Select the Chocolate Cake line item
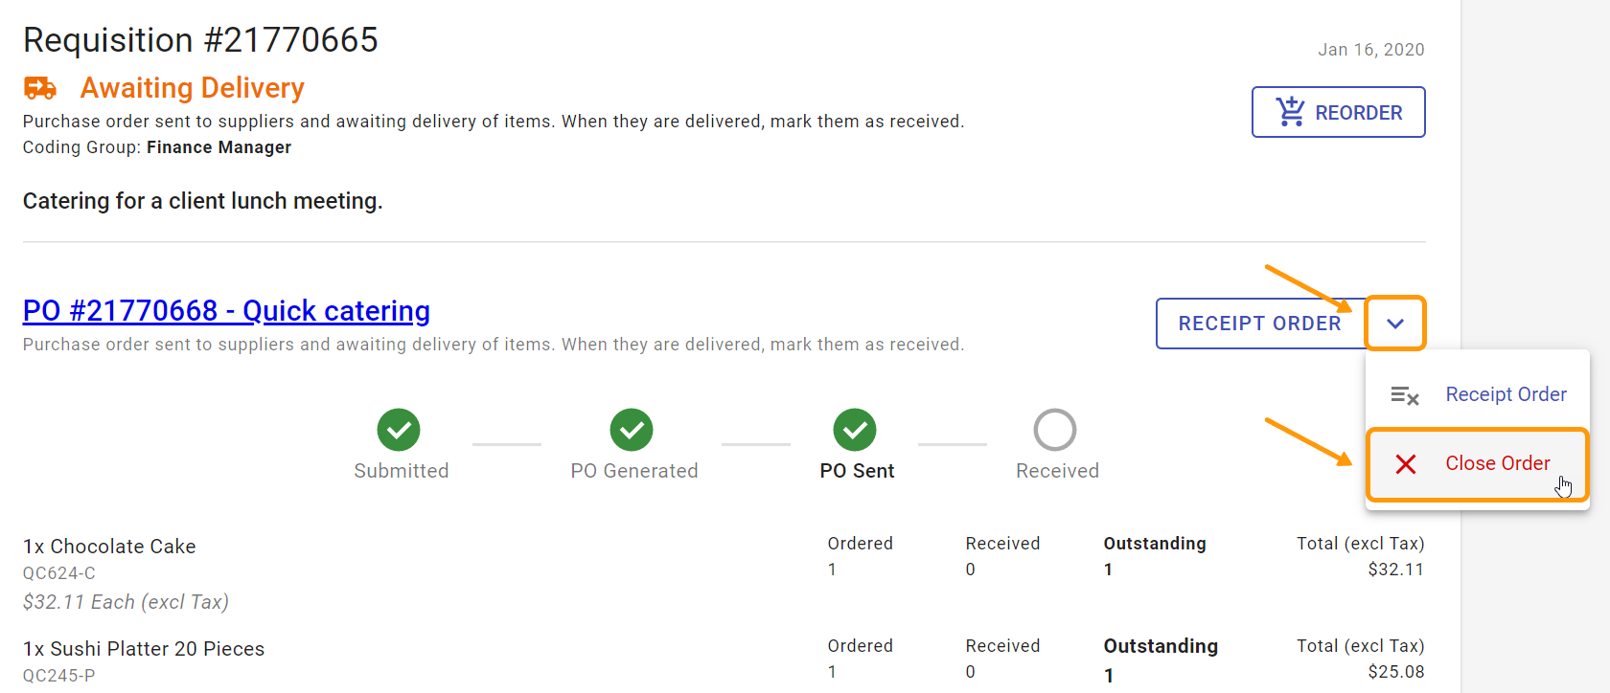 (108, 546)
